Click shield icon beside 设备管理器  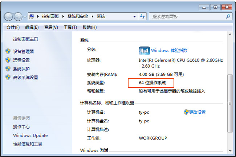(8, 51)
